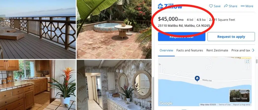Click the Google logo on map

point(166,103)
